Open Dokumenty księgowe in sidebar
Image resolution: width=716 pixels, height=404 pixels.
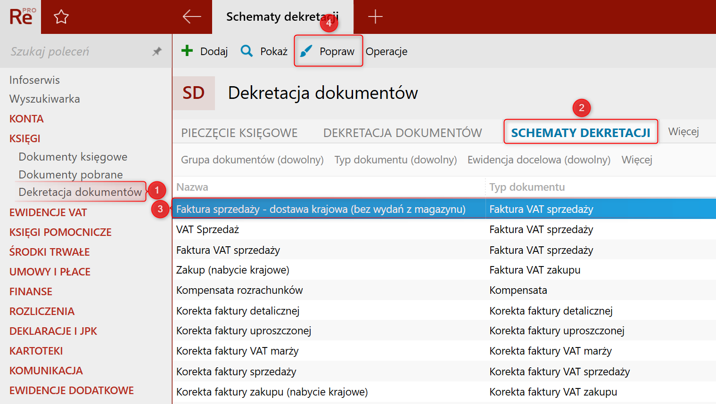coord(73,157)
